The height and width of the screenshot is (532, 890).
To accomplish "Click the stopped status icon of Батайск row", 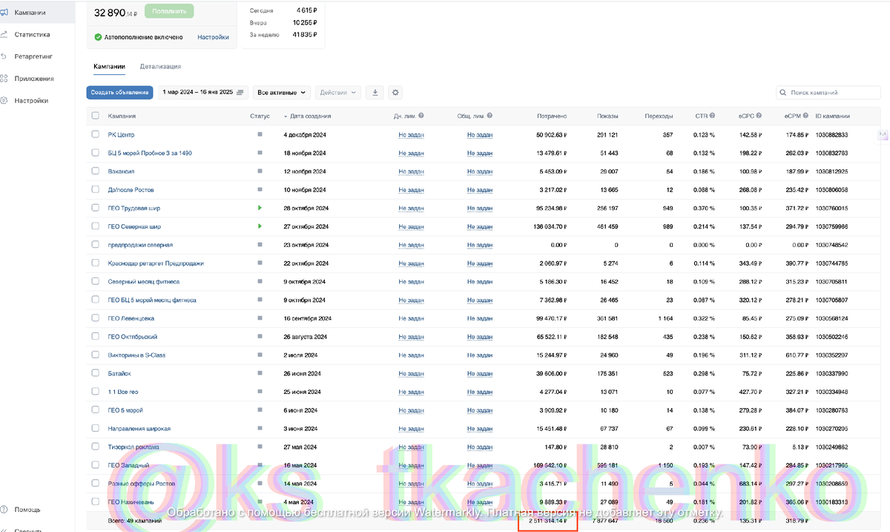I will click(260, 373).
